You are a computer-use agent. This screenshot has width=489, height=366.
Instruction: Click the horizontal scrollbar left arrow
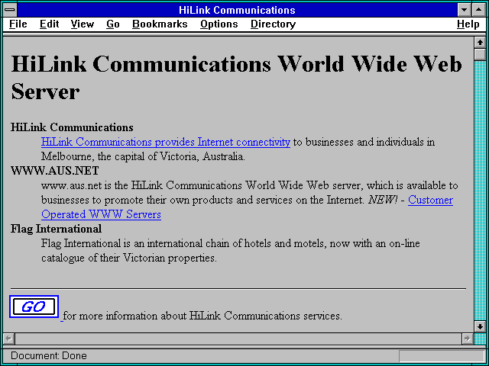[x=9, y=339]
